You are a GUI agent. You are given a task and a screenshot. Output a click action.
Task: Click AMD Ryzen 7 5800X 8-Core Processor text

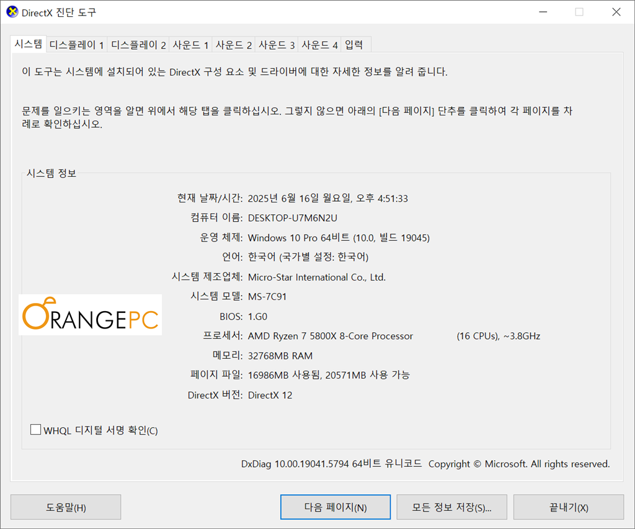pos(331,336)
